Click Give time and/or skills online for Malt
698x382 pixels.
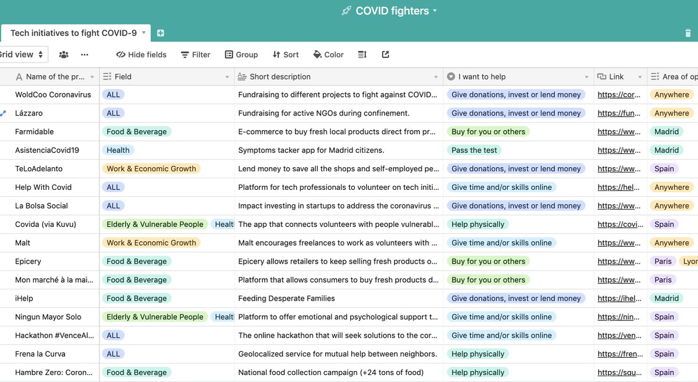coord(502,243)
